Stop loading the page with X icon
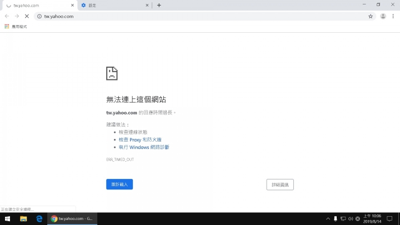This screenshot has width=400, height=225. pos(27,16)
